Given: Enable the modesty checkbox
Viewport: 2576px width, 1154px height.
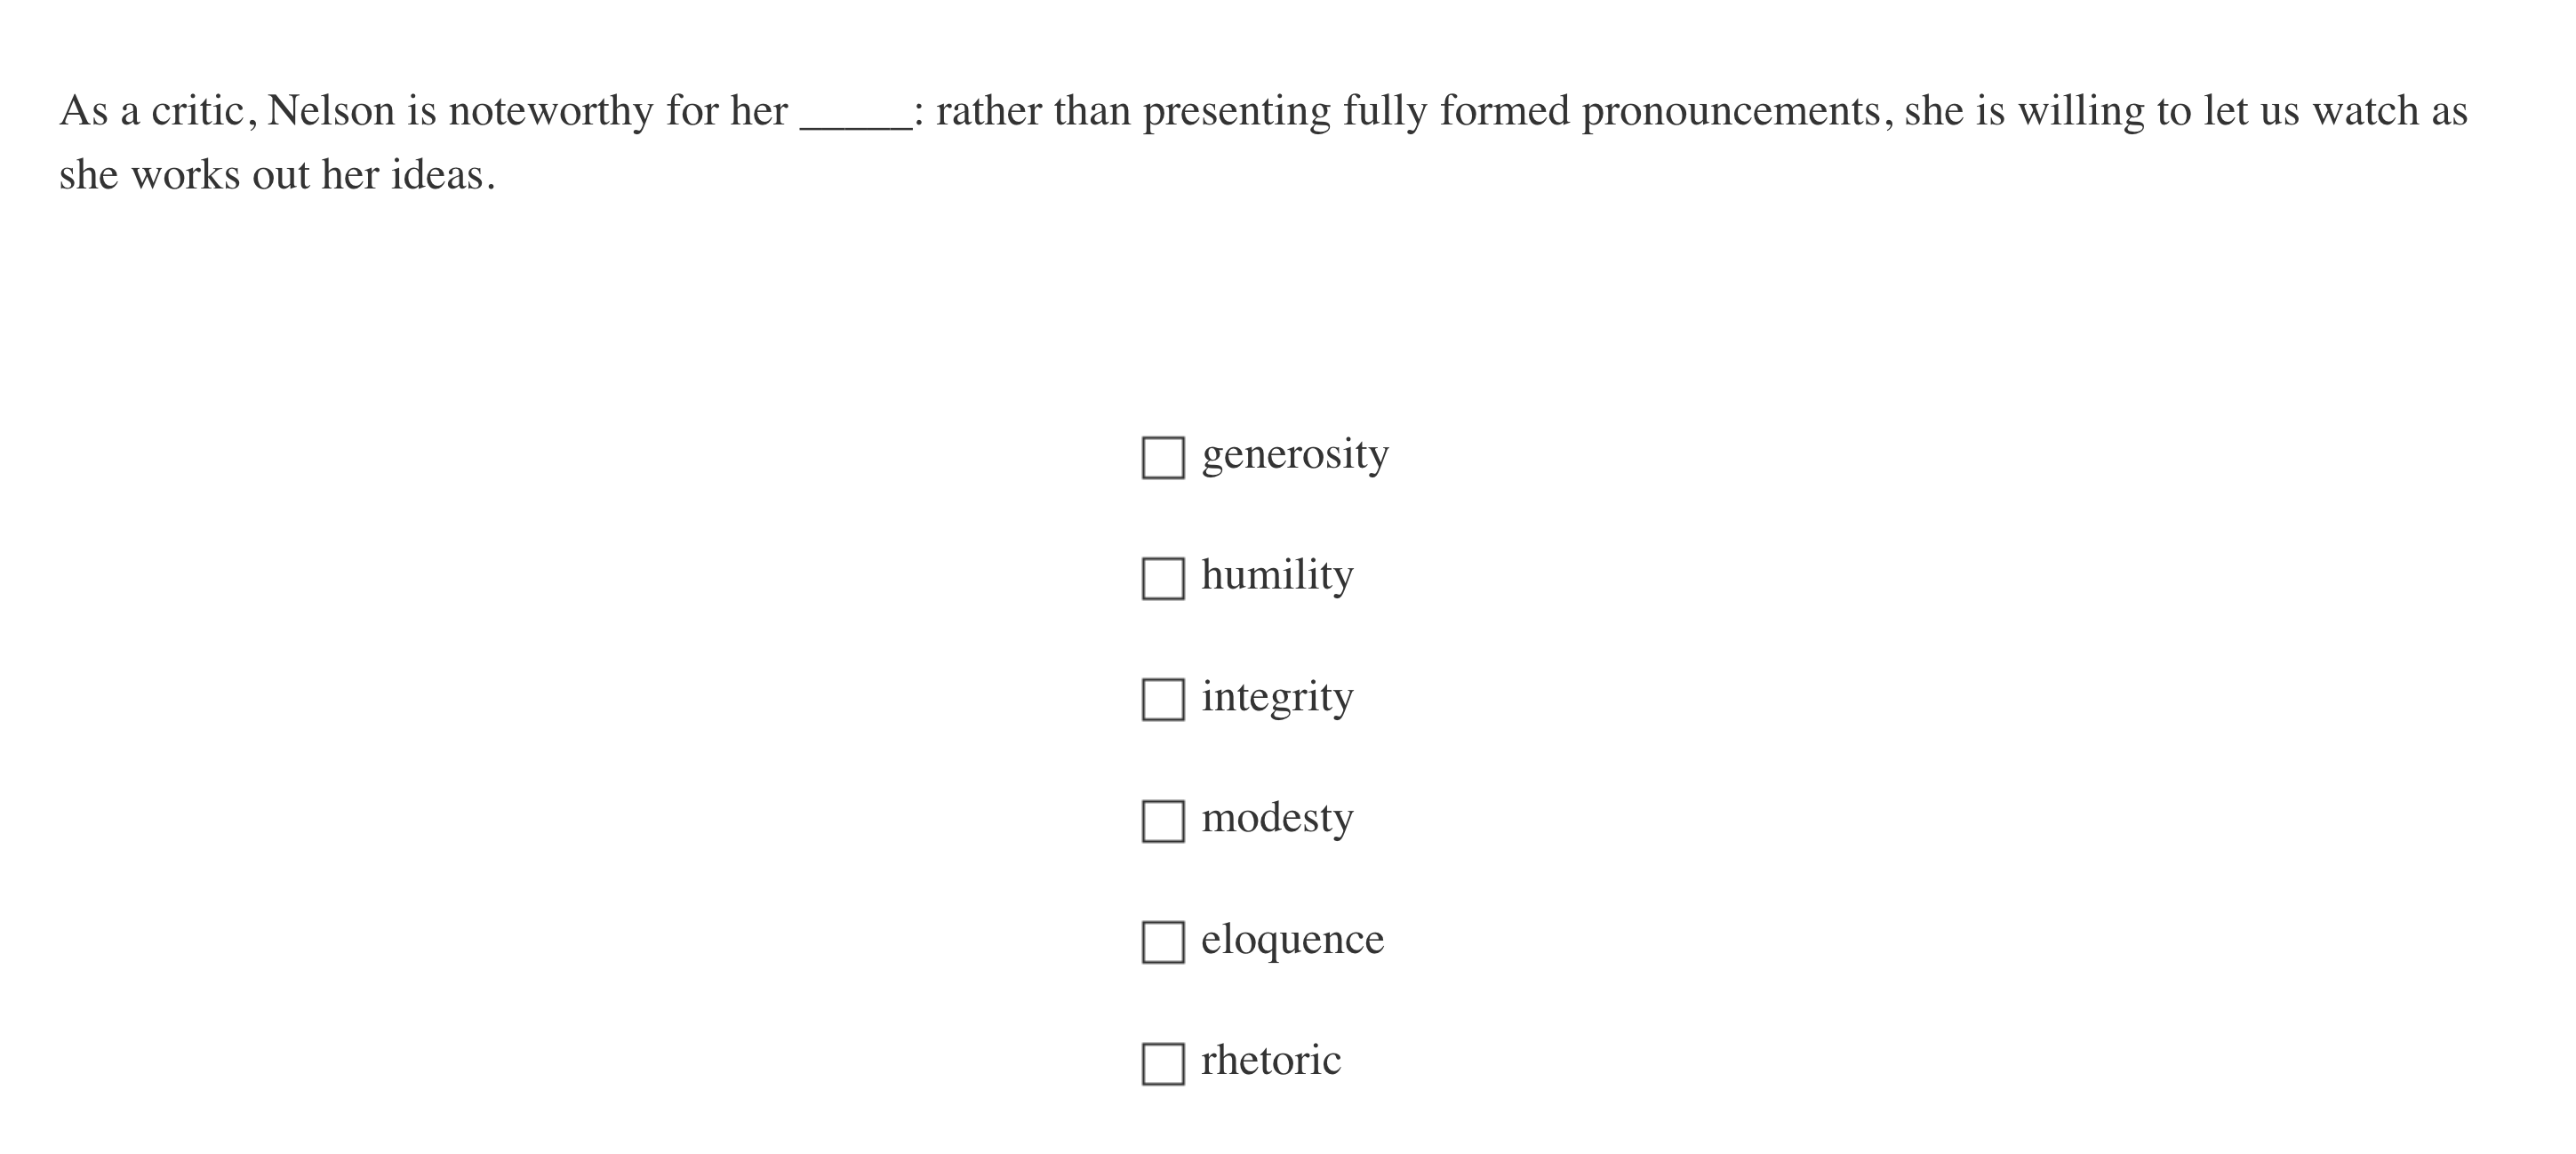Looking at the screenshot, I should (x=1162, y=821).
